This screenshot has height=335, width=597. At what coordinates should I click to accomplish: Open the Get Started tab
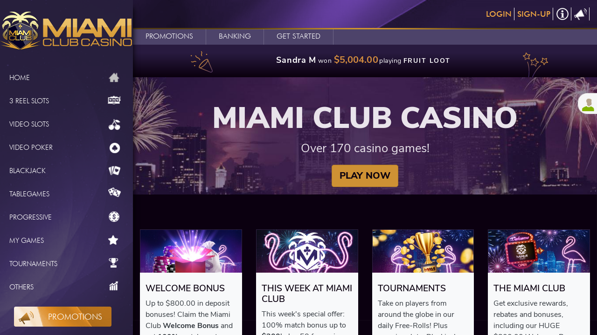click(298, 36)
